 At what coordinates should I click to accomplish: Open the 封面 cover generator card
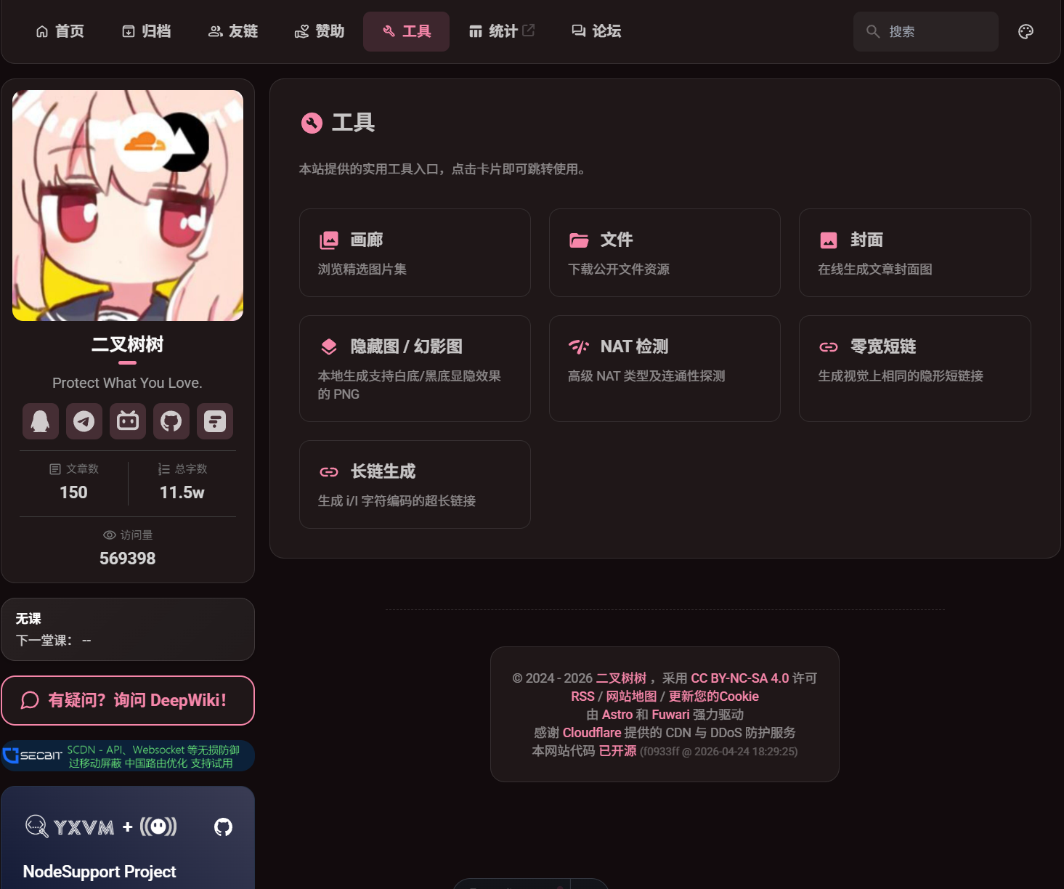click(x=915, y=253)
